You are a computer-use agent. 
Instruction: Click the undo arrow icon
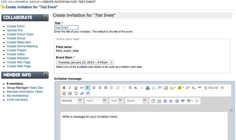tap(136, 88)
